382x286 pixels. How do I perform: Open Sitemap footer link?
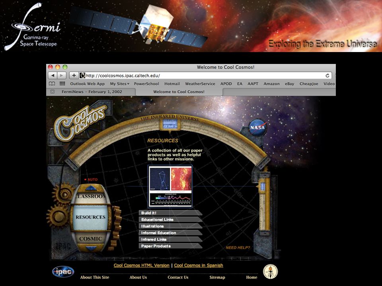tap(217, 277)
